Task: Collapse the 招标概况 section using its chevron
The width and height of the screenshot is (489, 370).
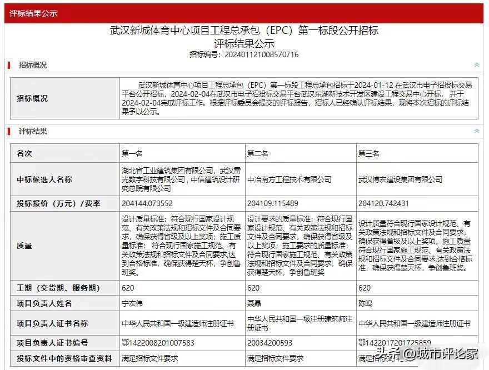Action: click(x=476, y=65)
